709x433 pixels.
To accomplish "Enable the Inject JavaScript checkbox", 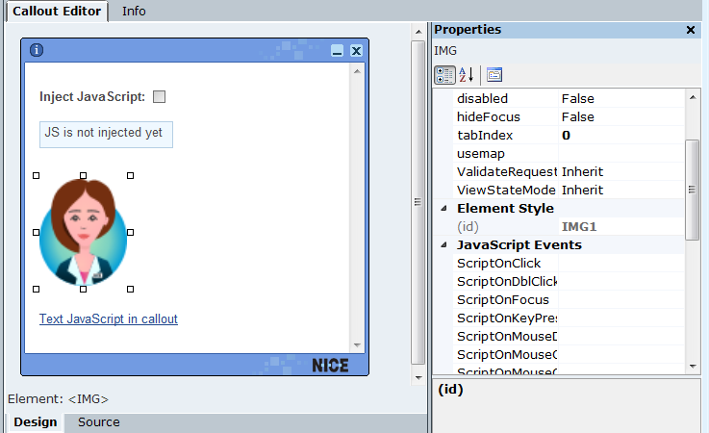I will tap(160, 96).
